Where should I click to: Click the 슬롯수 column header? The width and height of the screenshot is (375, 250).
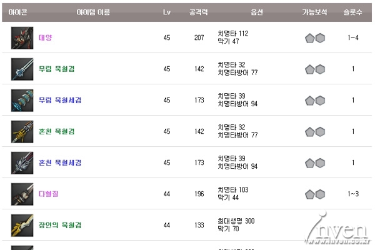click(353, 12)
